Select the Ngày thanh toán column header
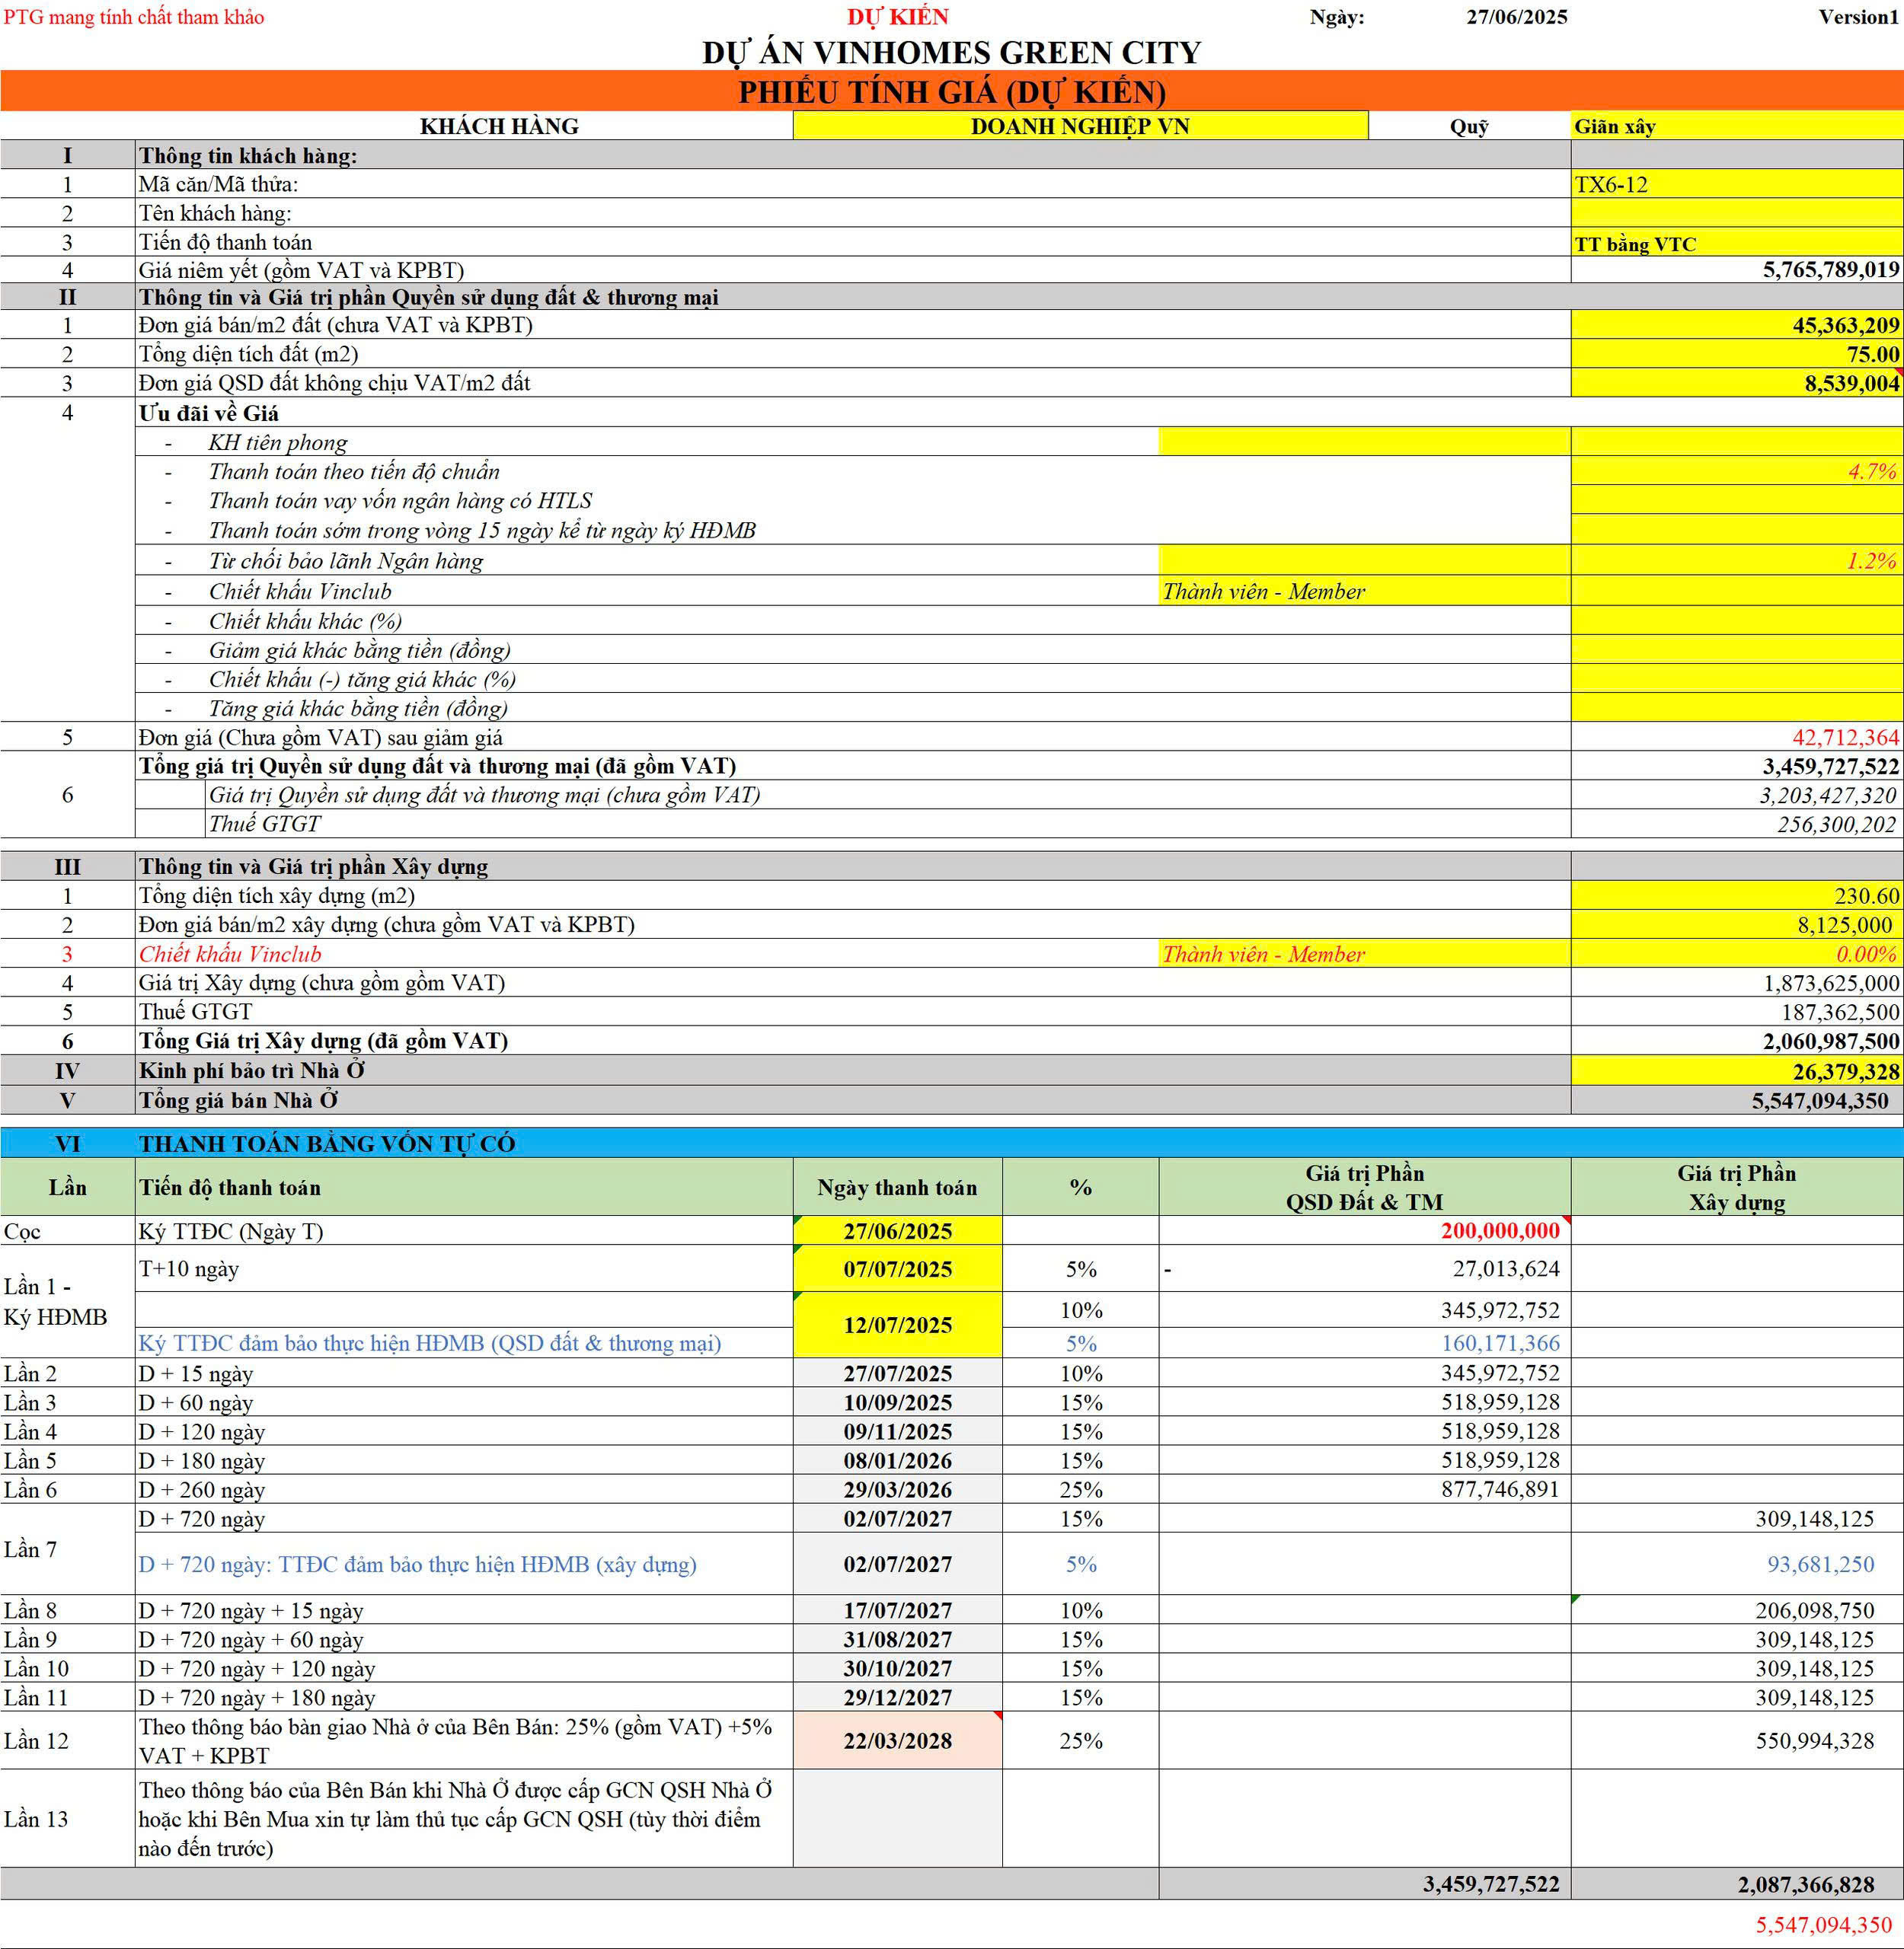Viewport: 1904px width, 1949px height. (898, 1188)
